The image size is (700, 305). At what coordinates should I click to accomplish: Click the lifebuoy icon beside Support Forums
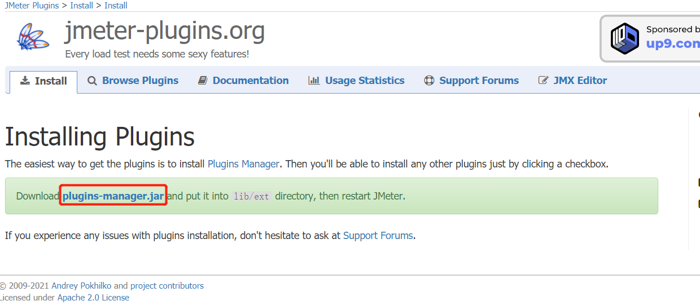[x=429, y=81]
